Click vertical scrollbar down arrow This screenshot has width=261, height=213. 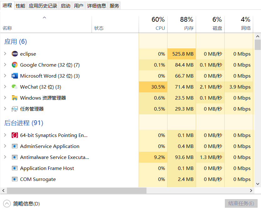tap(258, 184)
